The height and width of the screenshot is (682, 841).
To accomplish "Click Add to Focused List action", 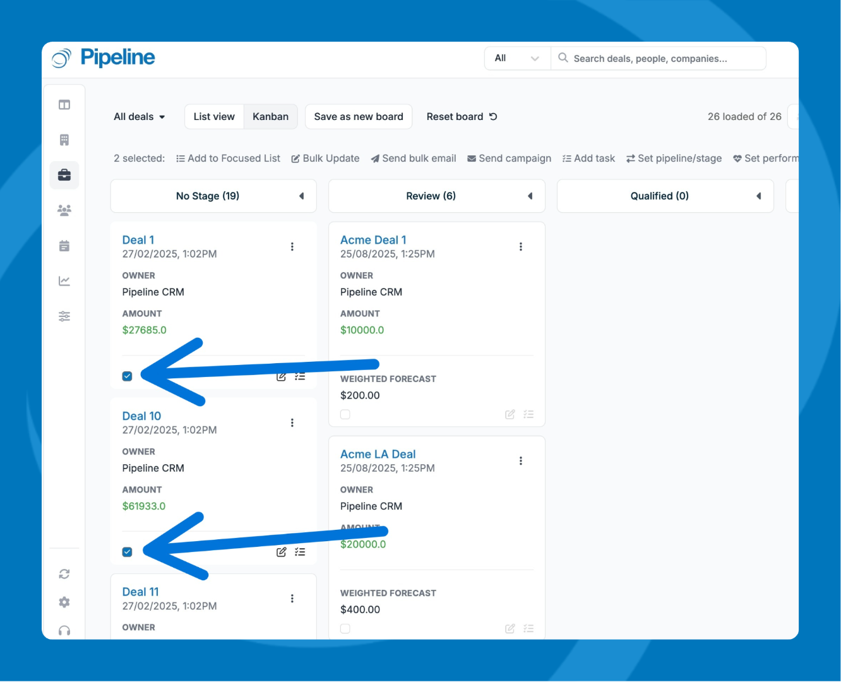I will coord(228,159).
